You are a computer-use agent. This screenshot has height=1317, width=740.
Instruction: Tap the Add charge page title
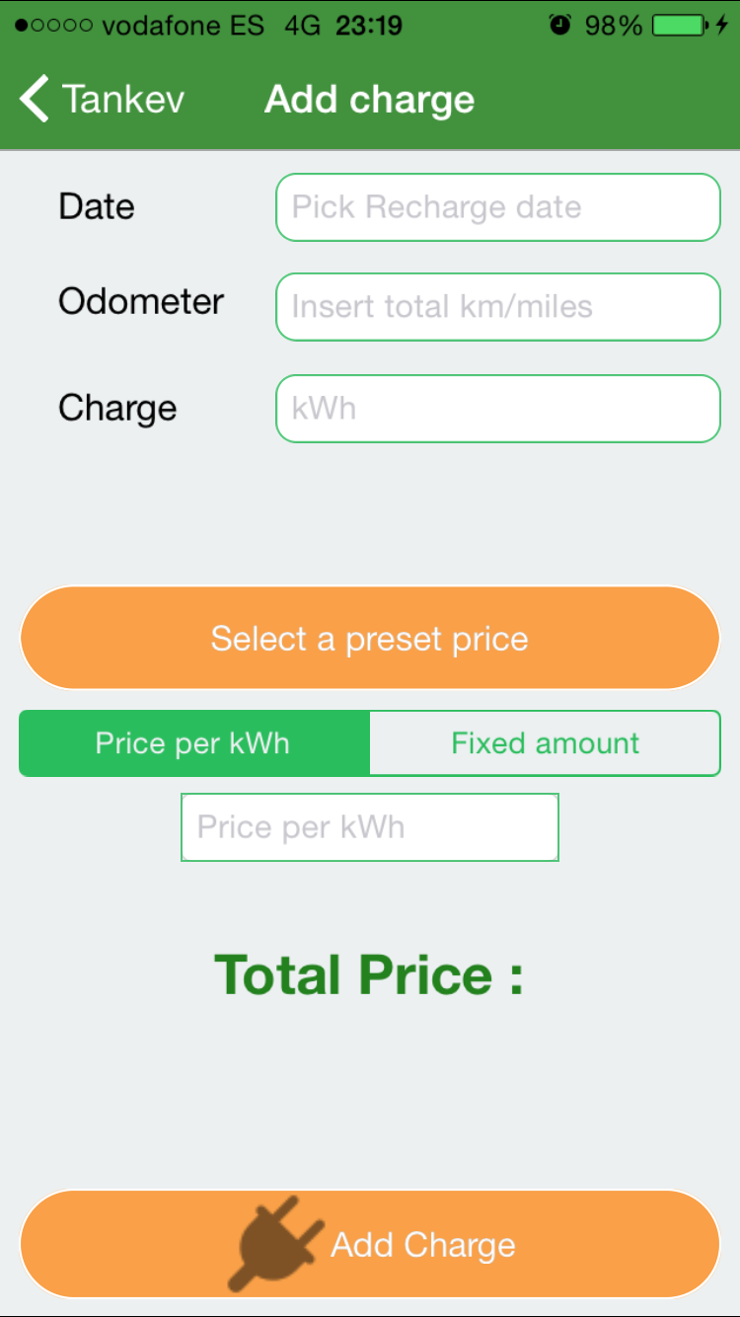pos(370,100)
